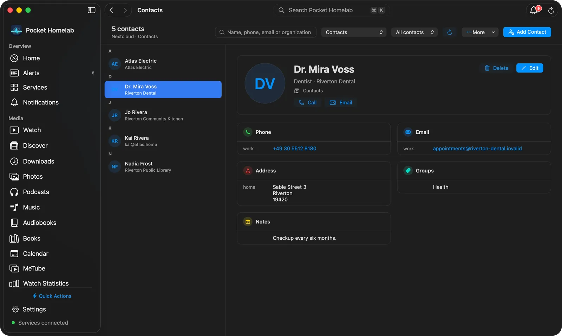The image size is (562, 336).
Task: Focus the name, phone, email search field
Action: coord(266,32)
